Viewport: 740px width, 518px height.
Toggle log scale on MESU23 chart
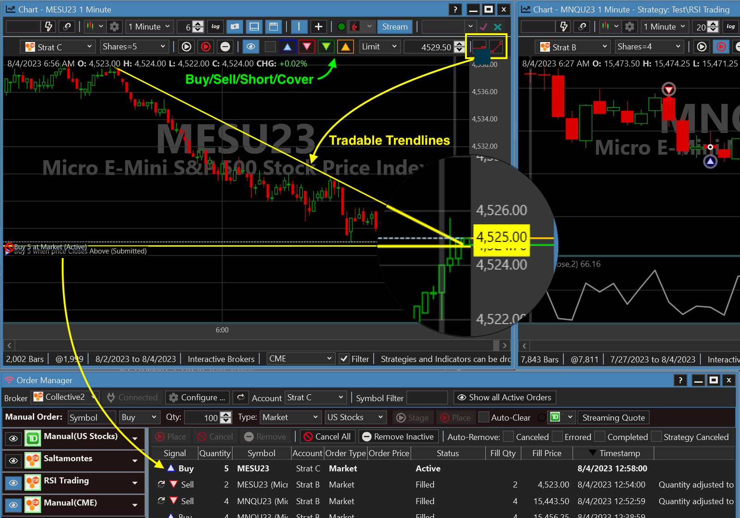click(215, 27)
